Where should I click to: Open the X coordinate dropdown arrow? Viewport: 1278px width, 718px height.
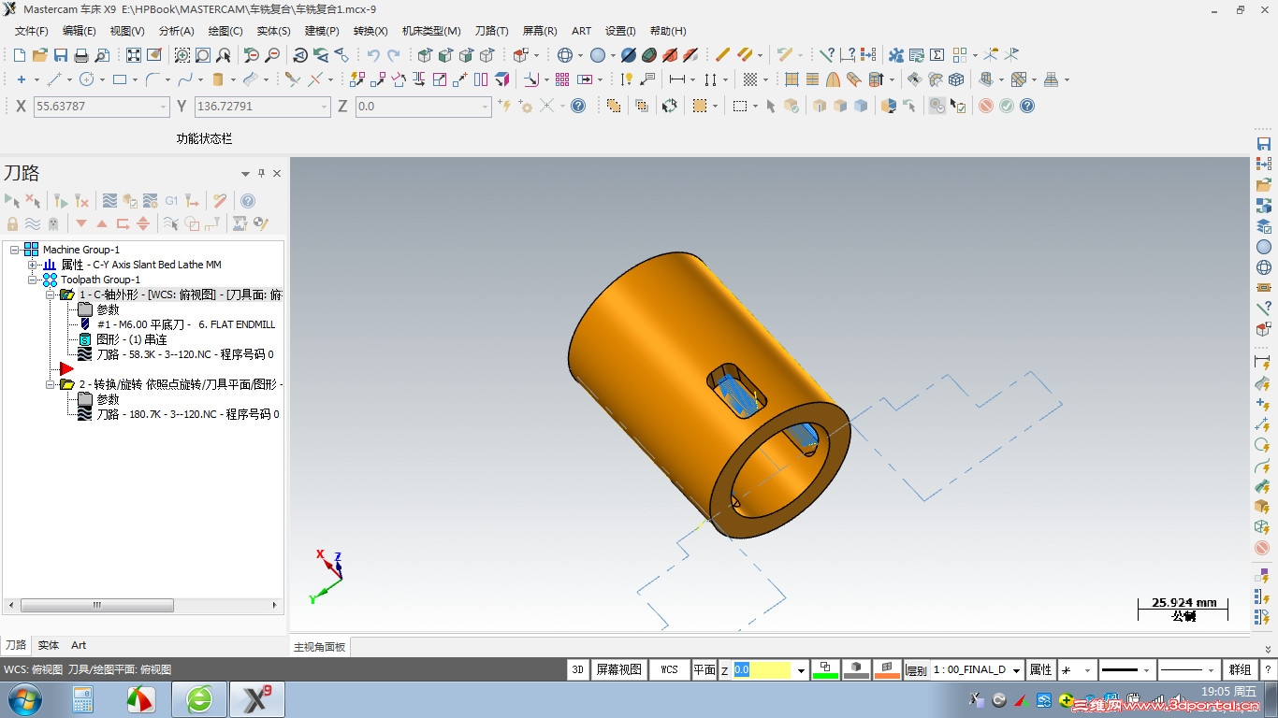(x=163, y=107)
